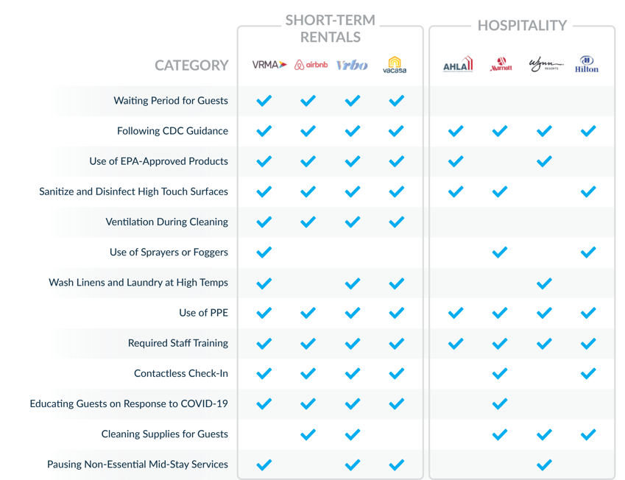
Task: Click the Waiting Period for Guests label
Action: [x=171, y=100]
